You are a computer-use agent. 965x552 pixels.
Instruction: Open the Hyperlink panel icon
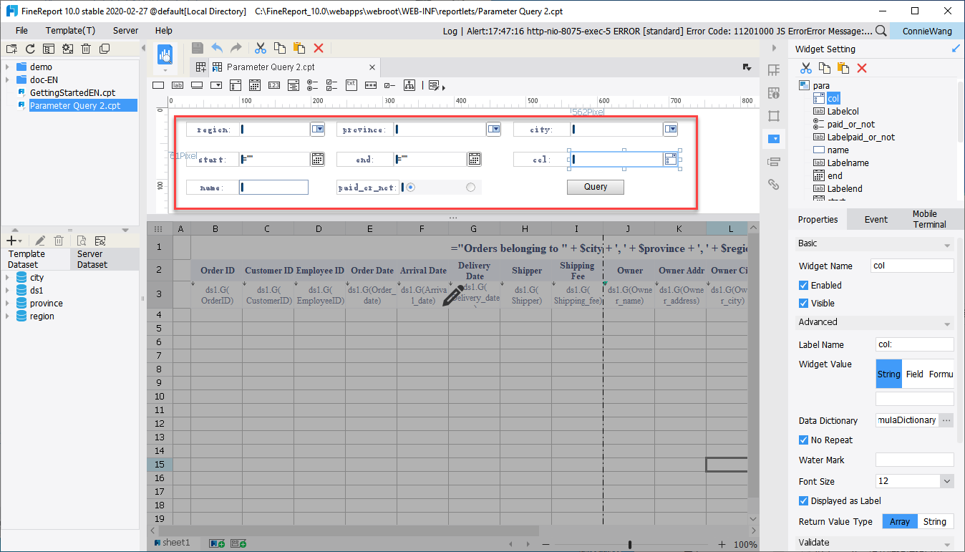(x=773, y=184)
